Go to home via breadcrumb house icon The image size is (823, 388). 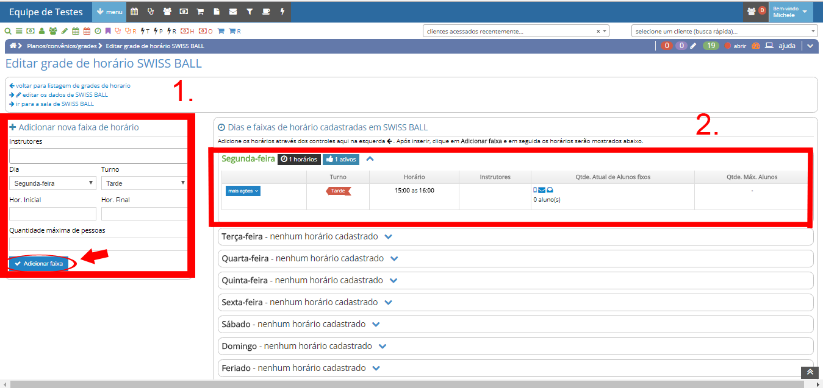[13, 46]
